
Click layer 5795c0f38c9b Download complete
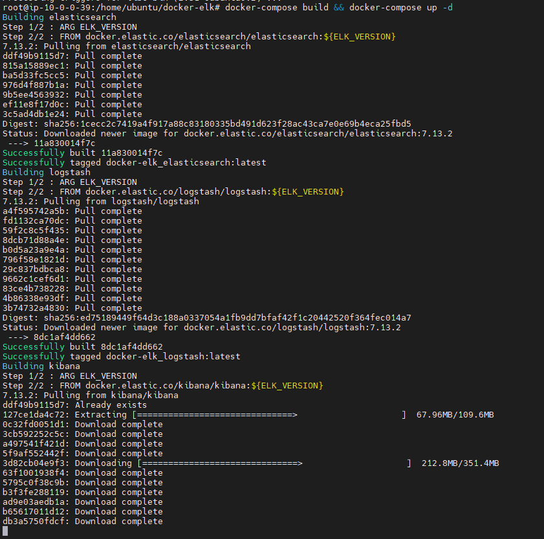click(83, 483)
